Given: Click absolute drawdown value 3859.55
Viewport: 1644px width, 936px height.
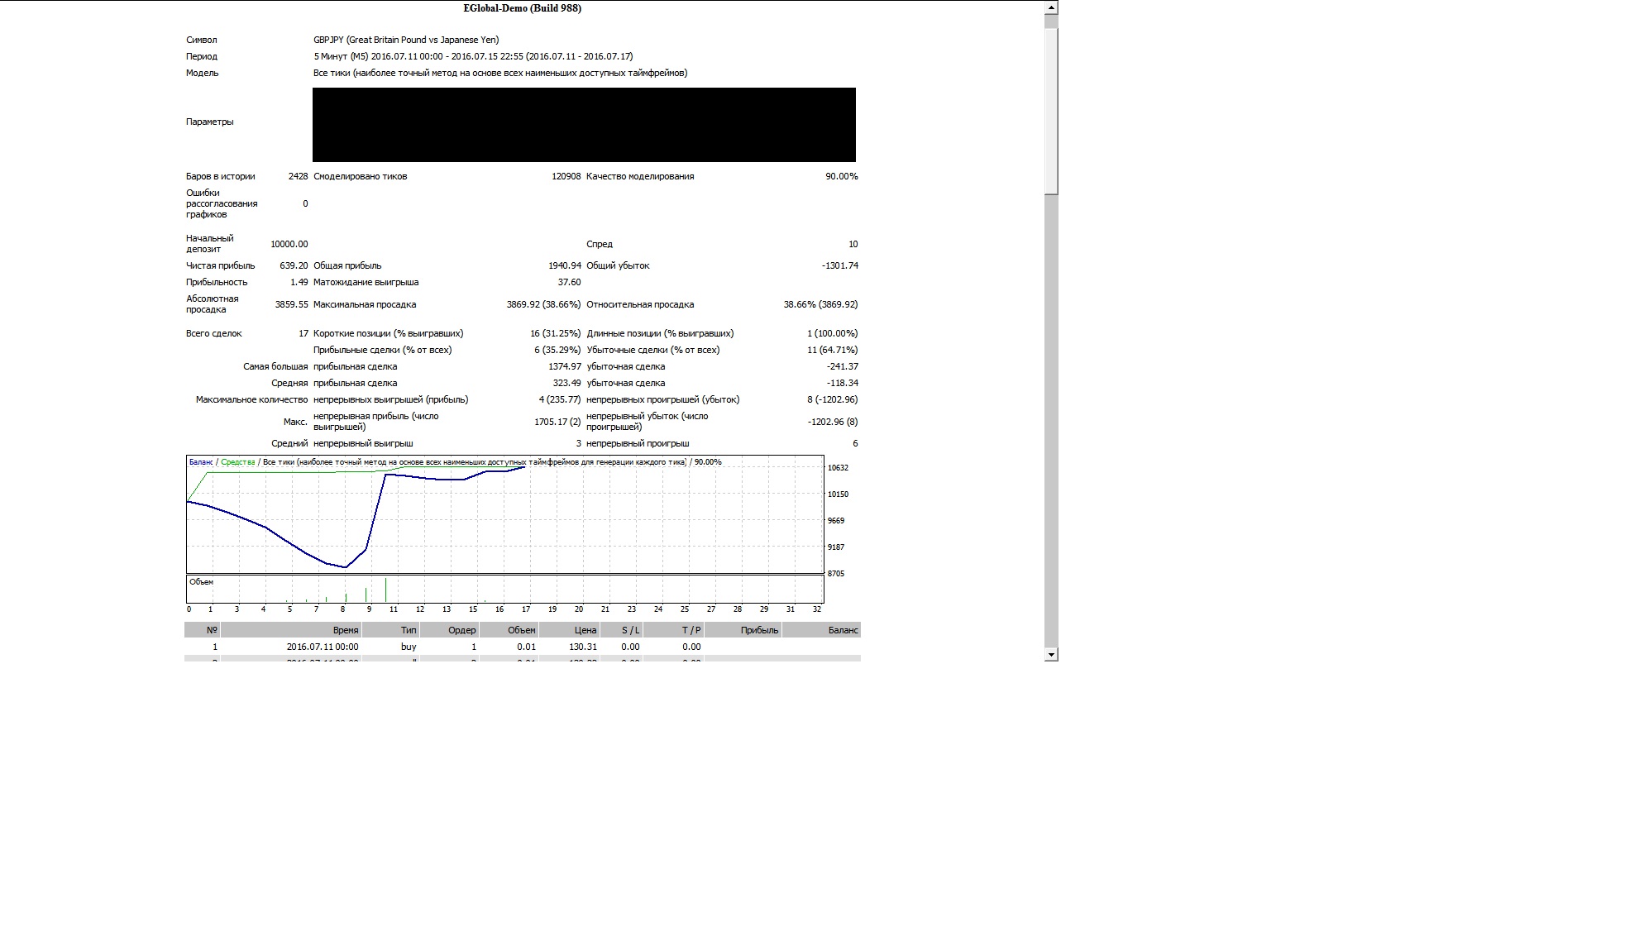Looking at the screenshot, I should [x=291, y=304].
